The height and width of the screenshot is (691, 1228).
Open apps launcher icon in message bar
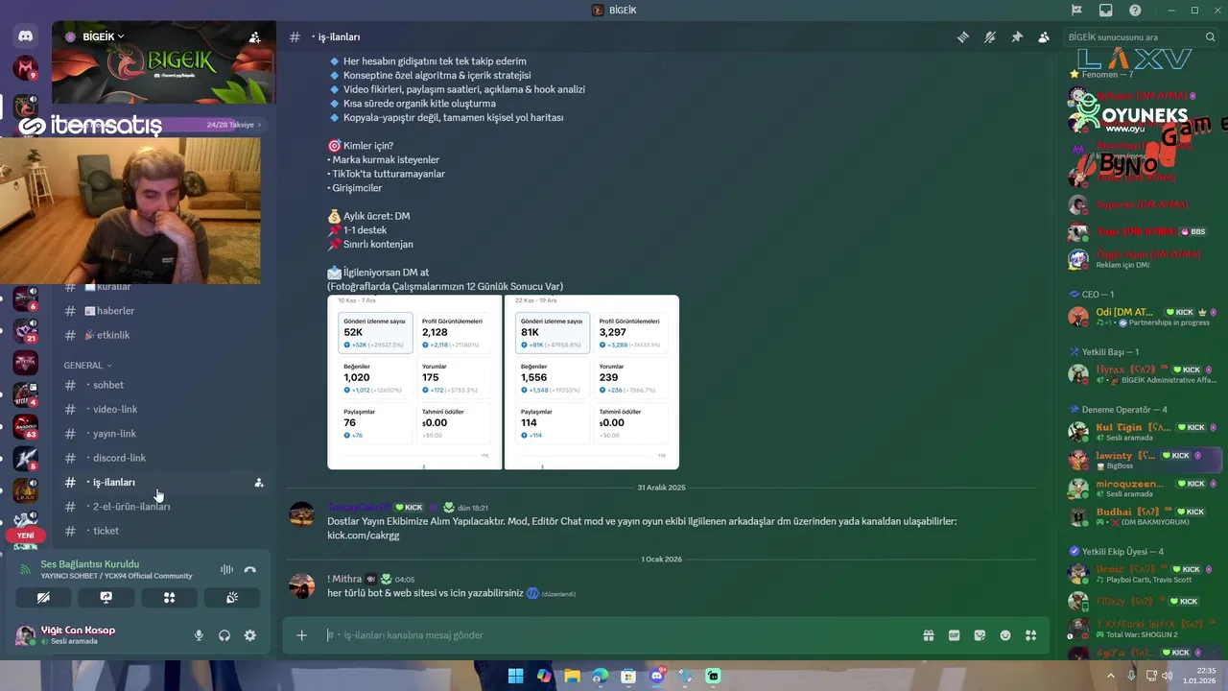point(1031,635)
